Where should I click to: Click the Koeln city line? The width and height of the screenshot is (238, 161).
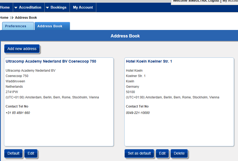[130, 81]
